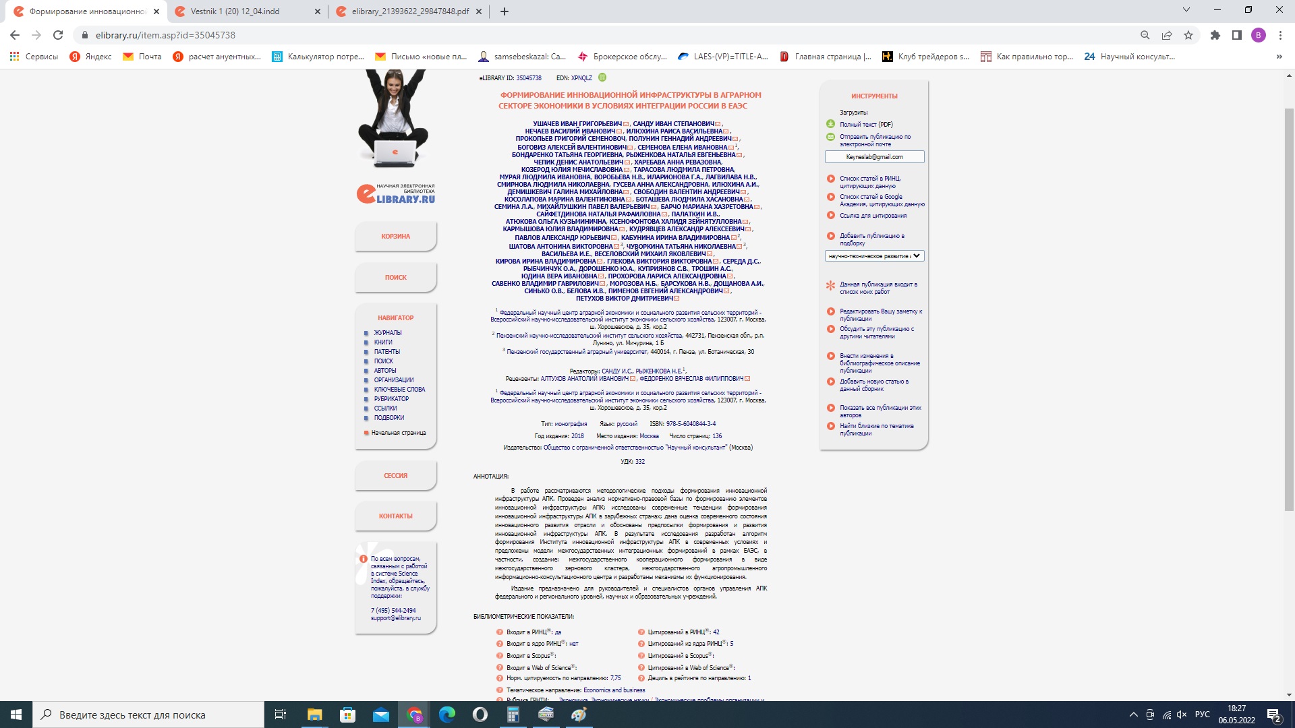The height and width of the screenshot is (728, 1295).
Task: Click Полный текст (PDF) link
Action: [866, 125]
